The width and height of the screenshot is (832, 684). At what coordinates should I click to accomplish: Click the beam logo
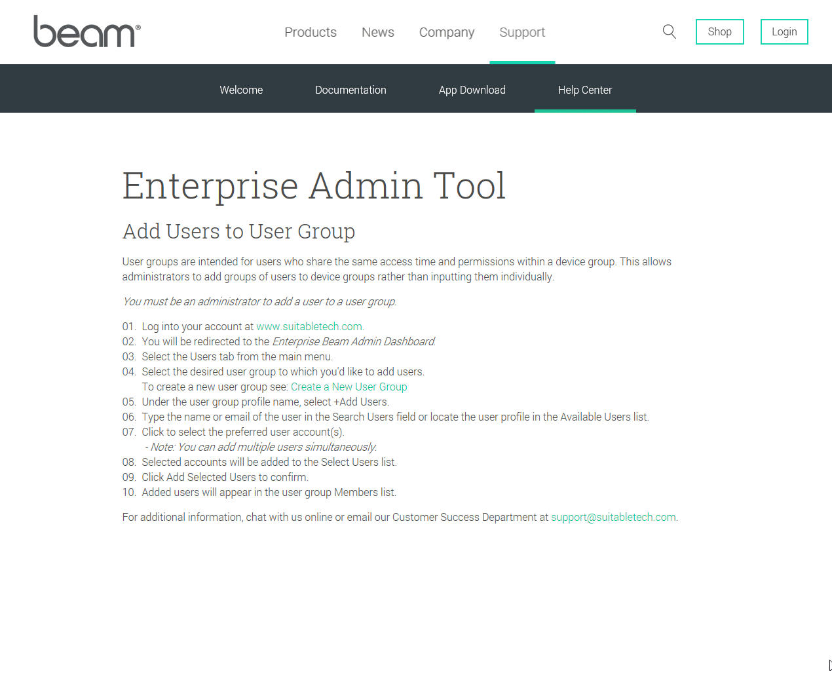[x=87, y=31]
